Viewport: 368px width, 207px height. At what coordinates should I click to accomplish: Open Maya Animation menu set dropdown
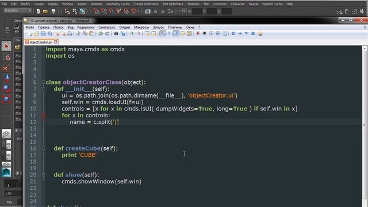(x=18, y=10)
